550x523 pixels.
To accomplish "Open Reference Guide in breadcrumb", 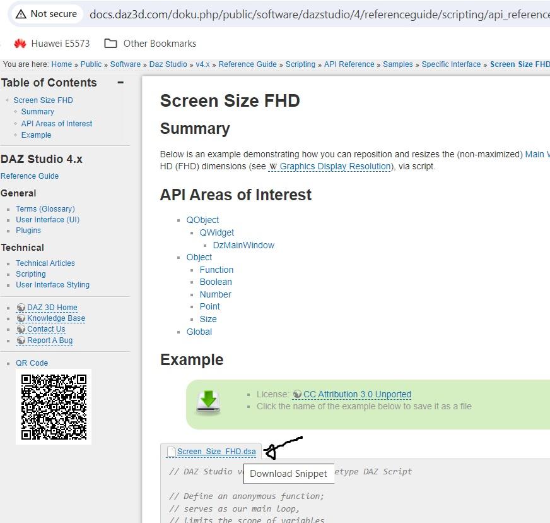I will (248, 64).
